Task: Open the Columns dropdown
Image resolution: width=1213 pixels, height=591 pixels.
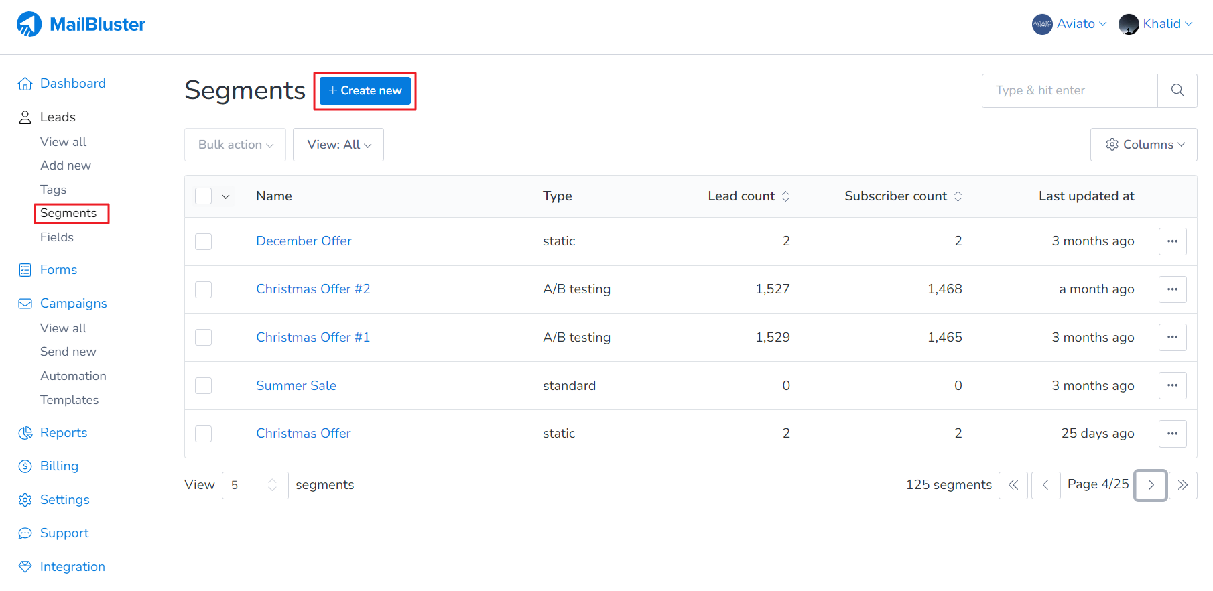Action: pos(1143,145)
